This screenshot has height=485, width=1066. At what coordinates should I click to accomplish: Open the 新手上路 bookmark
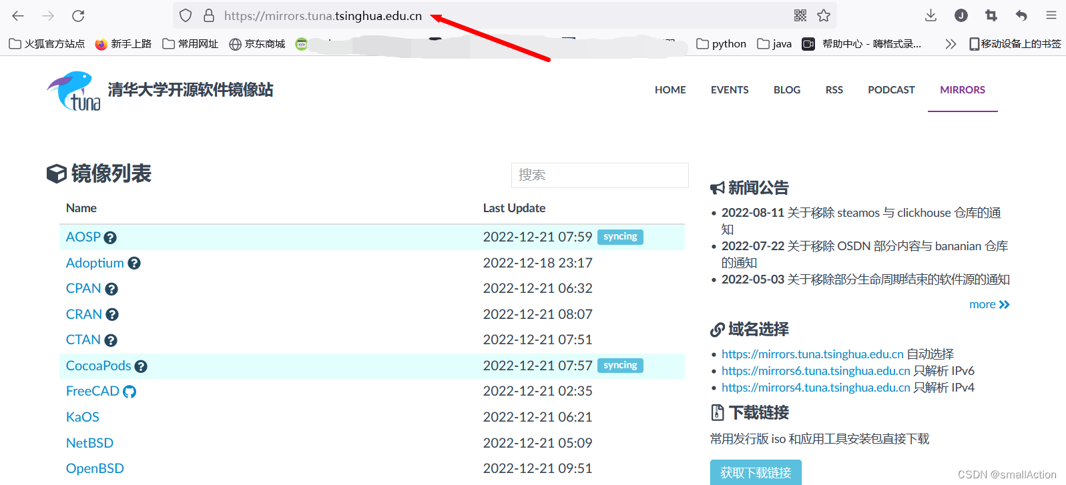click(x=123, y=44)
